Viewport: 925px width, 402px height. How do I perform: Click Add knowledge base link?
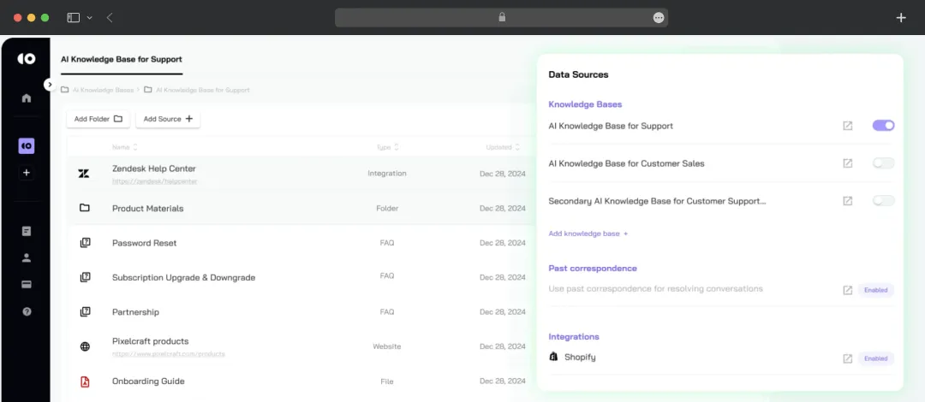click(588, 234)
